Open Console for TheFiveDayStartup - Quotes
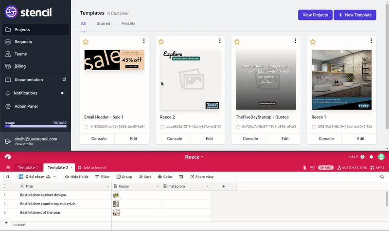Screen dimensions: 389x231 [x=250, y=139]
